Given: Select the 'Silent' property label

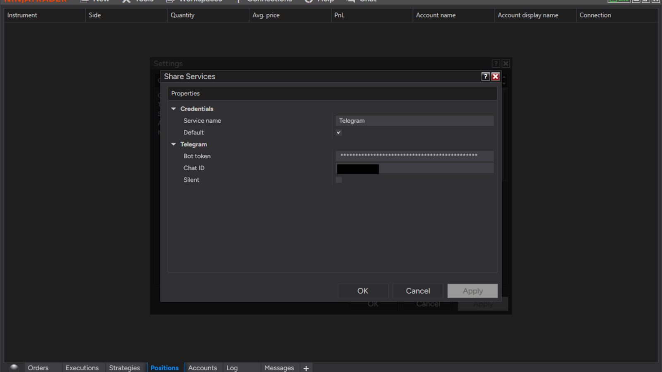Looking at the screenshot, I should (x=191, y=180).
